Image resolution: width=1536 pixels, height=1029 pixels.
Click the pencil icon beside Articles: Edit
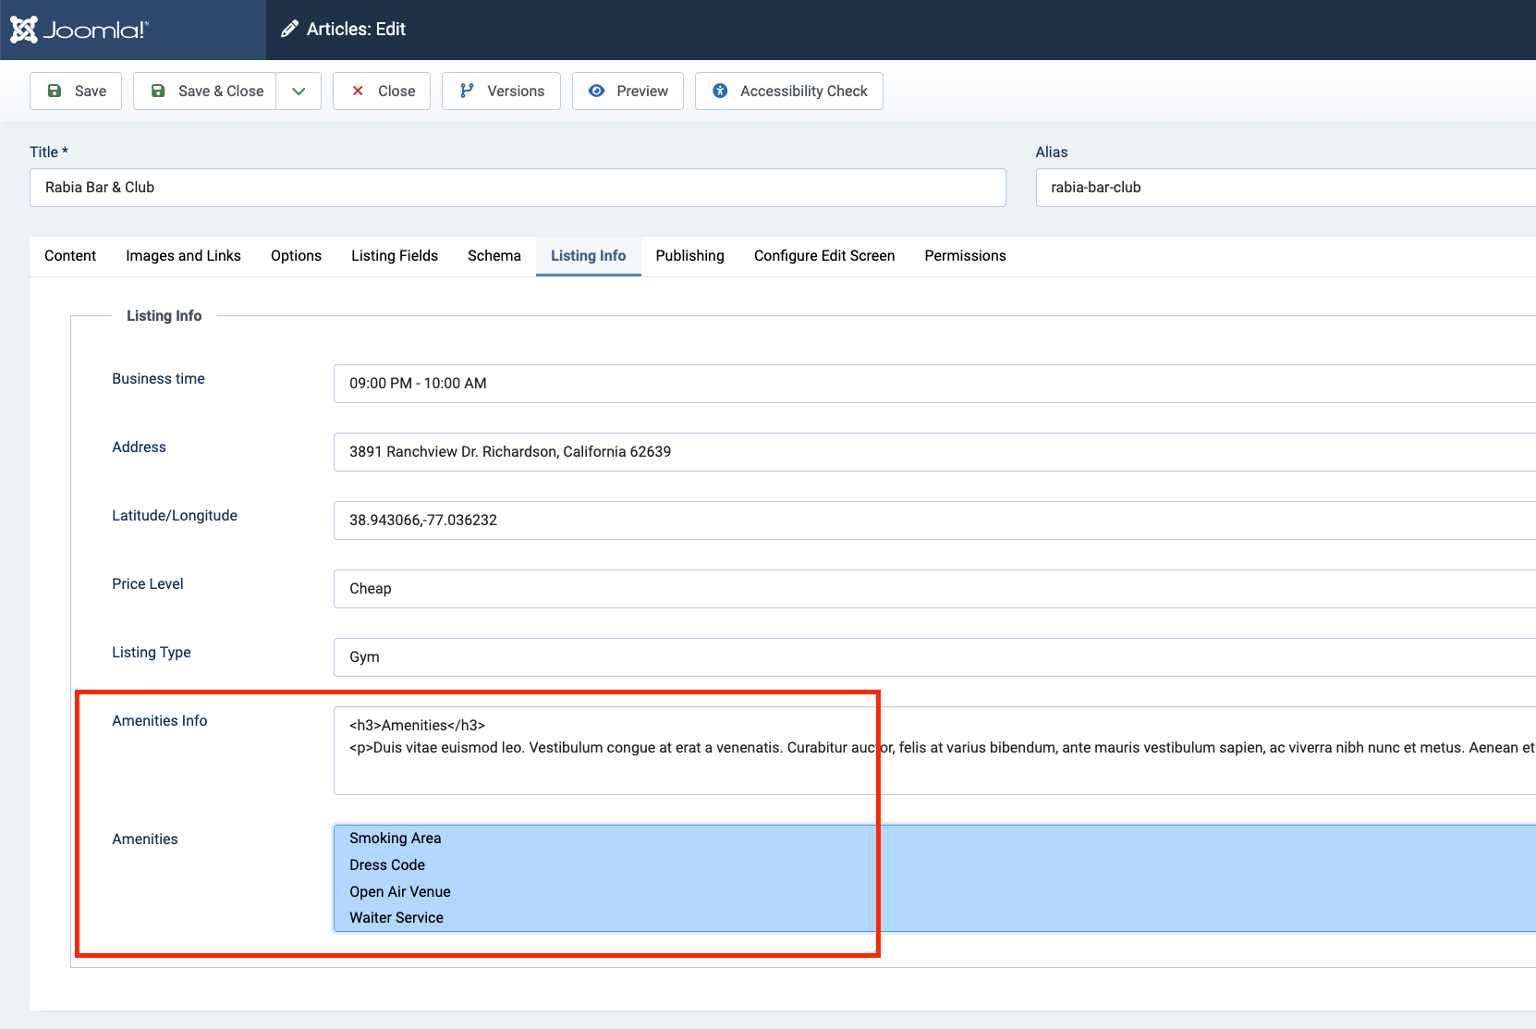click(289, 30)
